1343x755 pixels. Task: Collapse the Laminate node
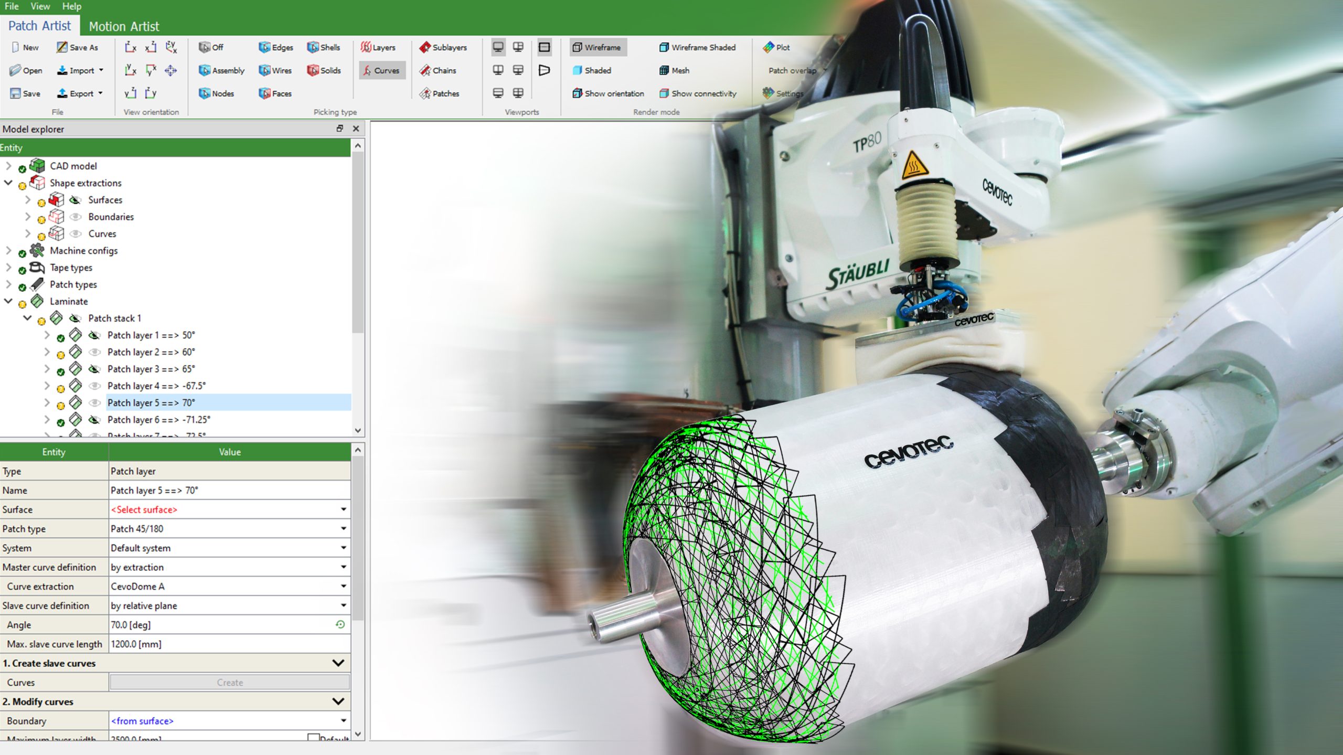click(8, 301)
